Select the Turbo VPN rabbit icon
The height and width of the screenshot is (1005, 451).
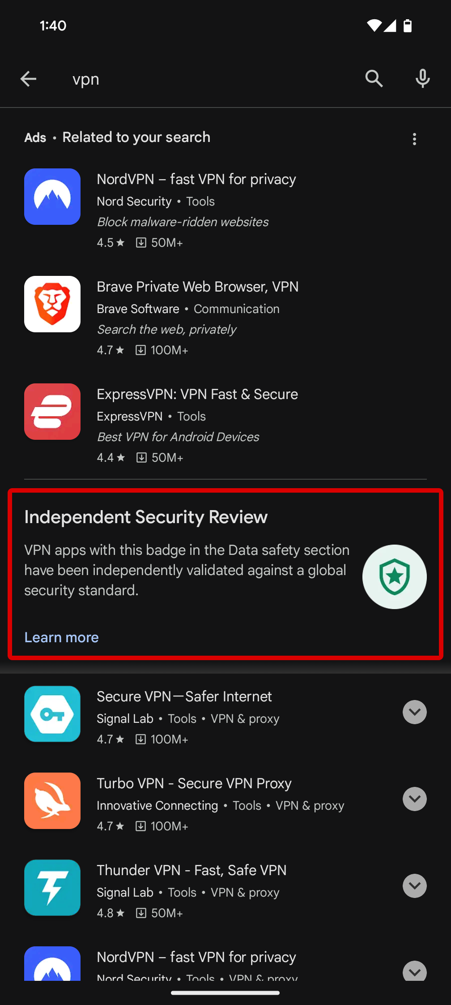click(52, 801)
